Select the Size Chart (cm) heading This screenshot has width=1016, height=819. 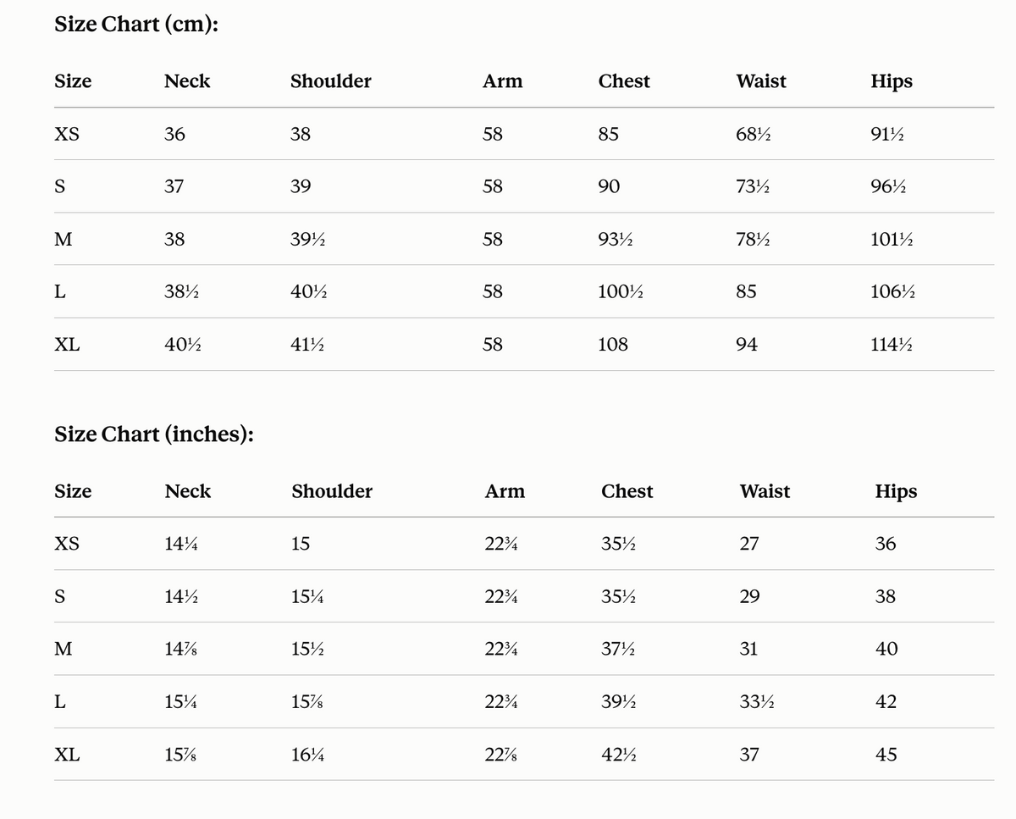137,25
